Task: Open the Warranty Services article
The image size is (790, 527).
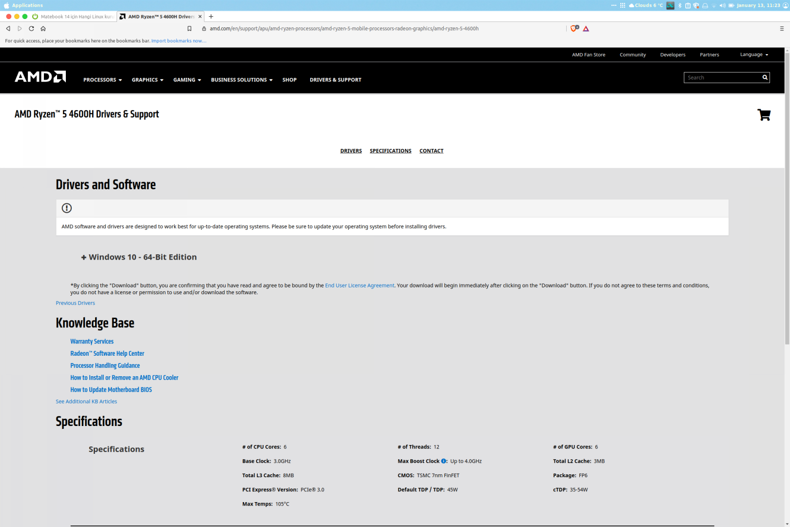Action: (x=92, y=342)
